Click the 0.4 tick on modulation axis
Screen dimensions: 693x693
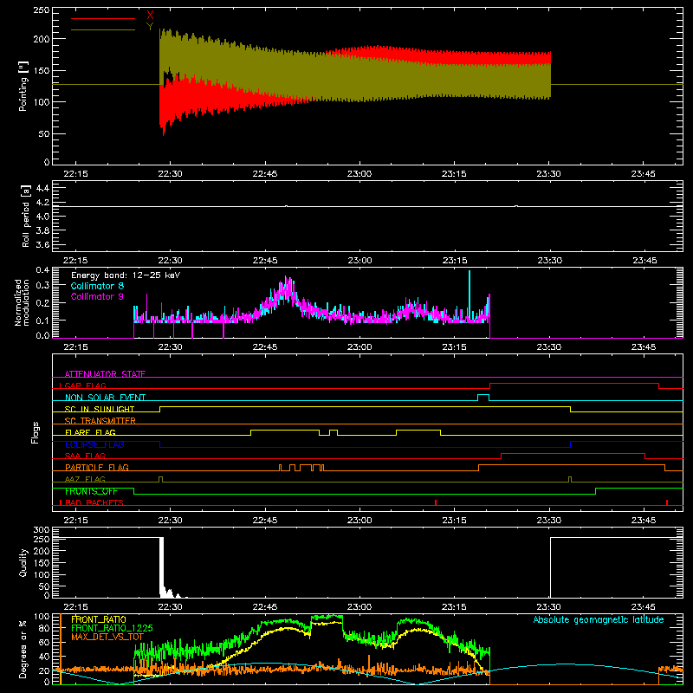coord(42,270)
